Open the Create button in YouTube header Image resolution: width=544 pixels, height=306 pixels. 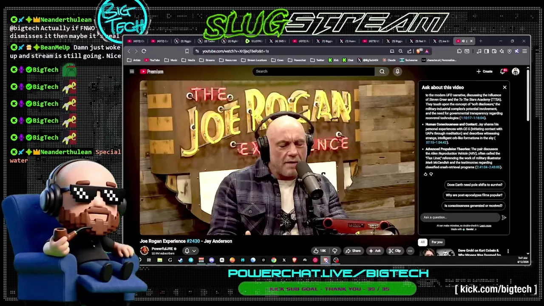coord(484,71)
